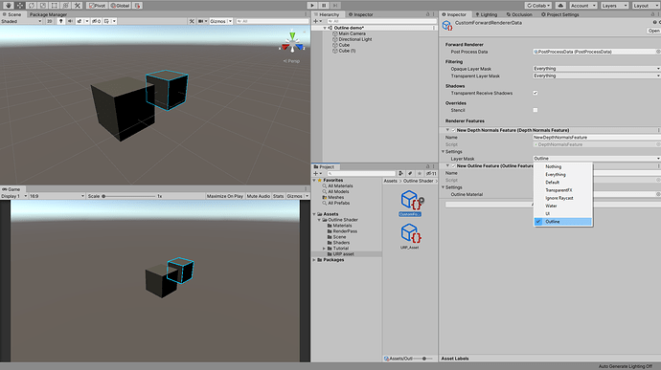
Task: Enable the Stencil override checkbox
Action: pyautogui.click(x=535, y=110)
